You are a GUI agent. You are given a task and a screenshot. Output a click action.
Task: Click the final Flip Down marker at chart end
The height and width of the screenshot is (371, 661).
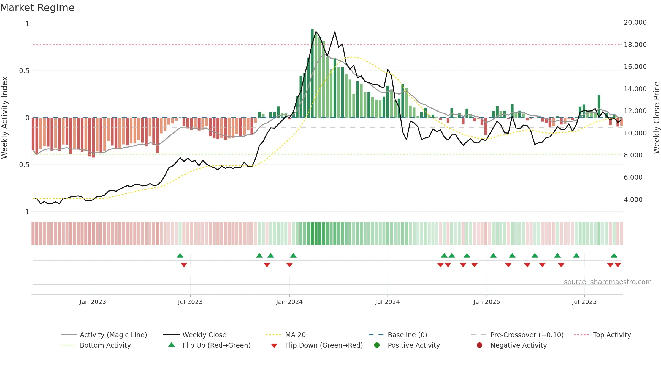(x=618, y=265)
